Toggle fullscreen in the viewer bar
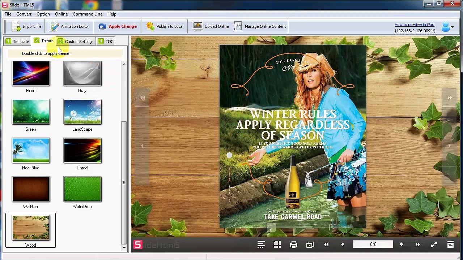463x260 pixels. coord(434,245)
